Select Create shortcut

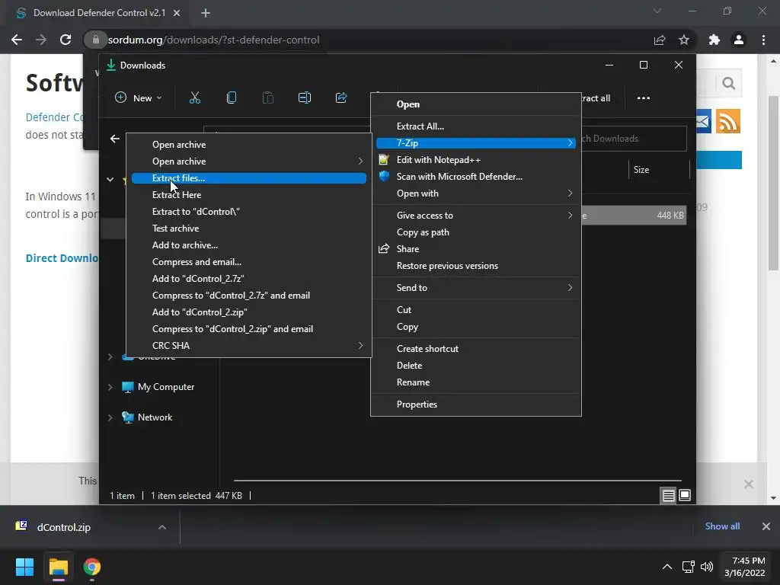point(476,349)
